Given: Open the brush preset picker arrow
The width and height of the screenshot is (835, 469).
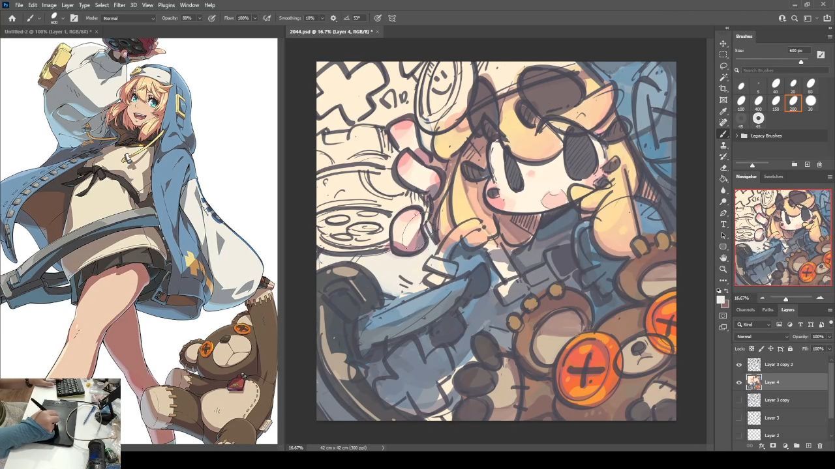Looking at the screenshot, I should 63,18.
